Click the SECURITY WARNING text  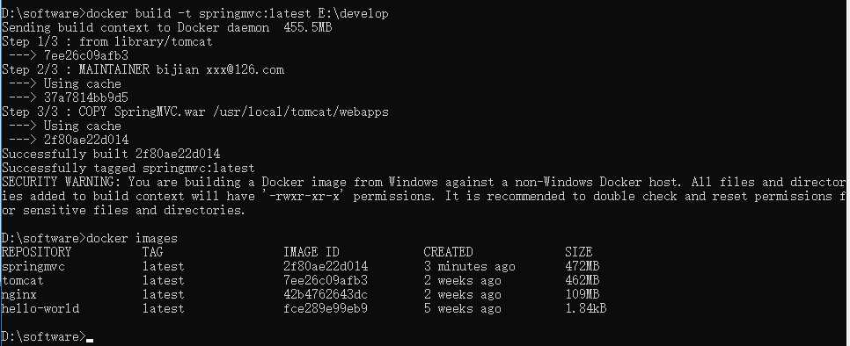(62, 182)
